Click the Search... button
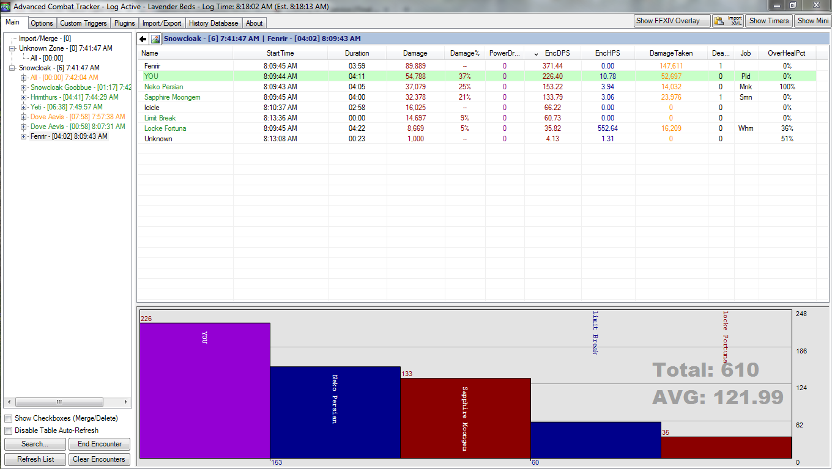Screen dimensions: 832x469 point(35,444)
